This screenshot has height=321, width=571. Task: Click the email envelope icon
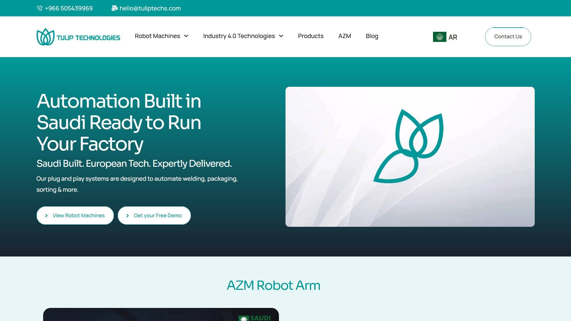click(114, 8)
